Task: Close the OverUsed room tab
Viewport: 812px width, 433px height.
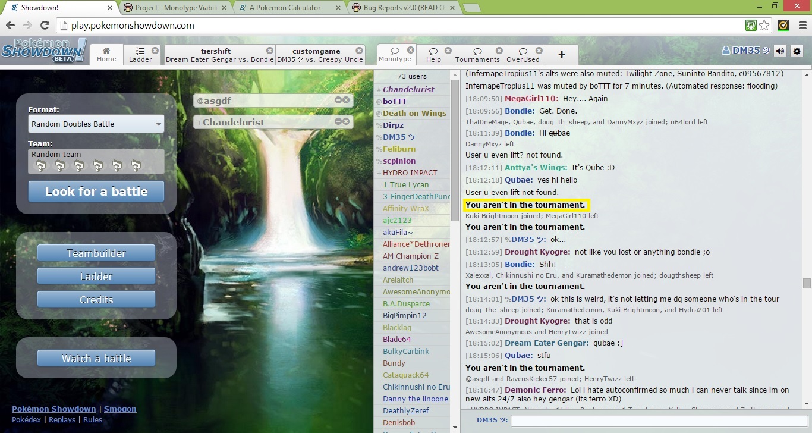Action: [539, 51]
